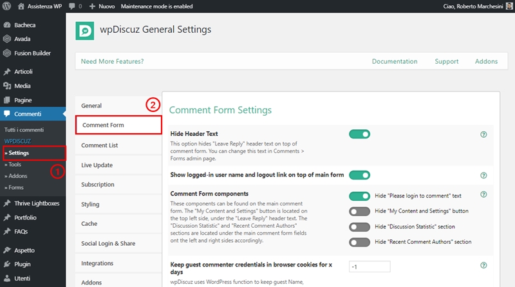Switch to the Comment List tab
Image resolution: width=515 pixels, height=287 pixels.
118,145
